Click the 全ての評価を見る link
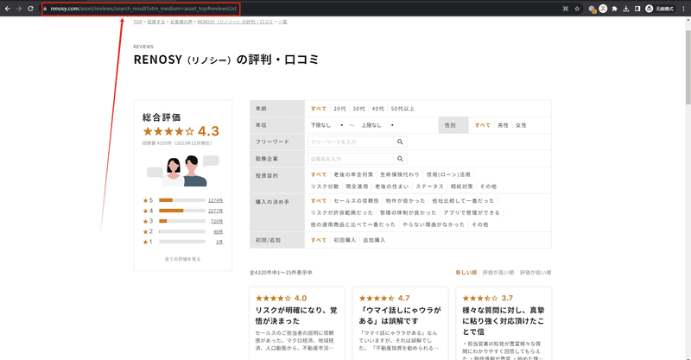 pyautogui.click(x=182, y=259)
